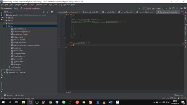187x105 pixels.
Task: Click run gutter arrow beside fun main
Action: (62, 15)
